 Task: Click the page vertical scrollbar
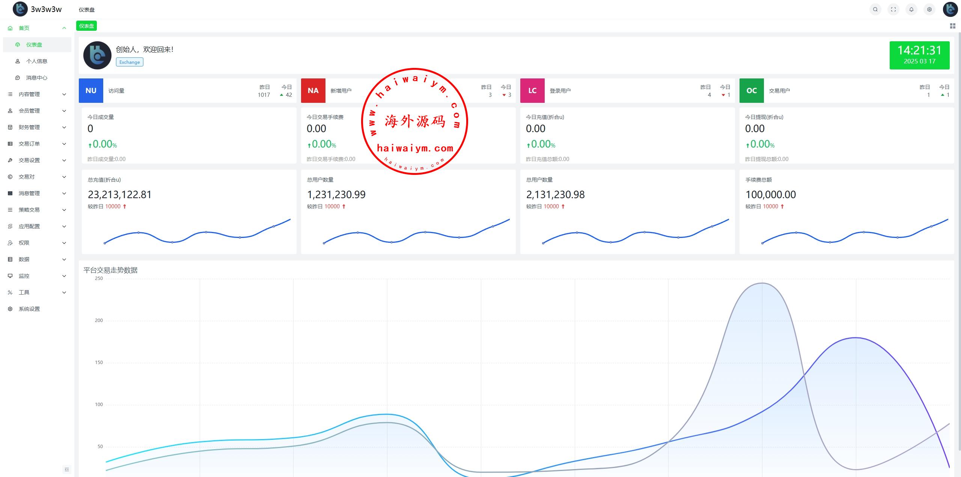coord(959,240)
